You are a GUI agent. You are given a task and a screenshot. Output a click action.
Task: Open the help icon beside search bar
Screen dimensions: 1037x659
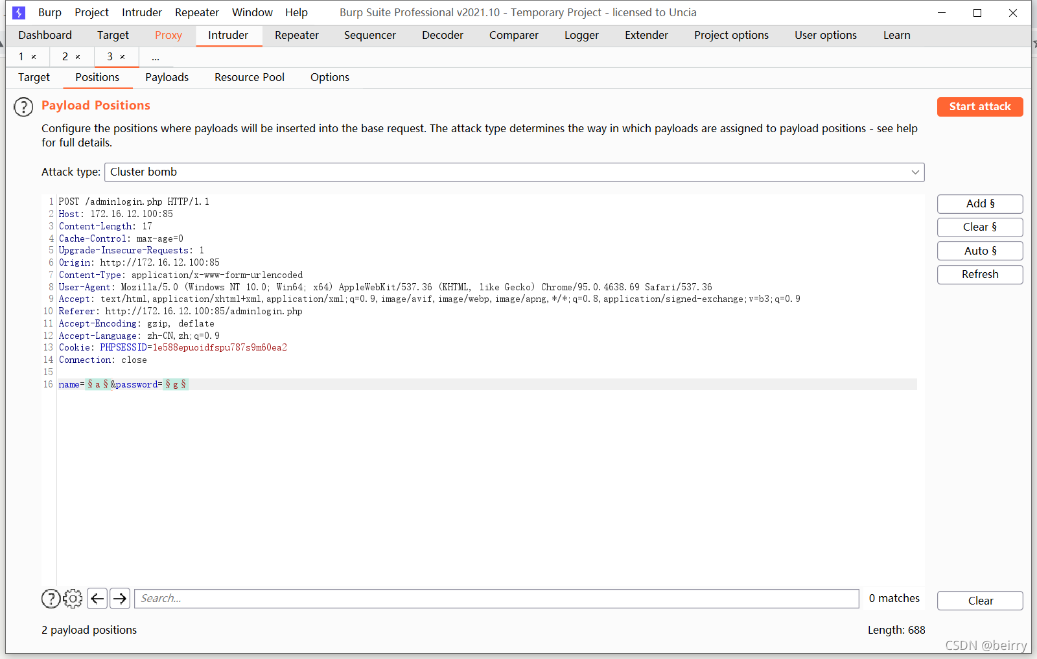coord(51,599)
